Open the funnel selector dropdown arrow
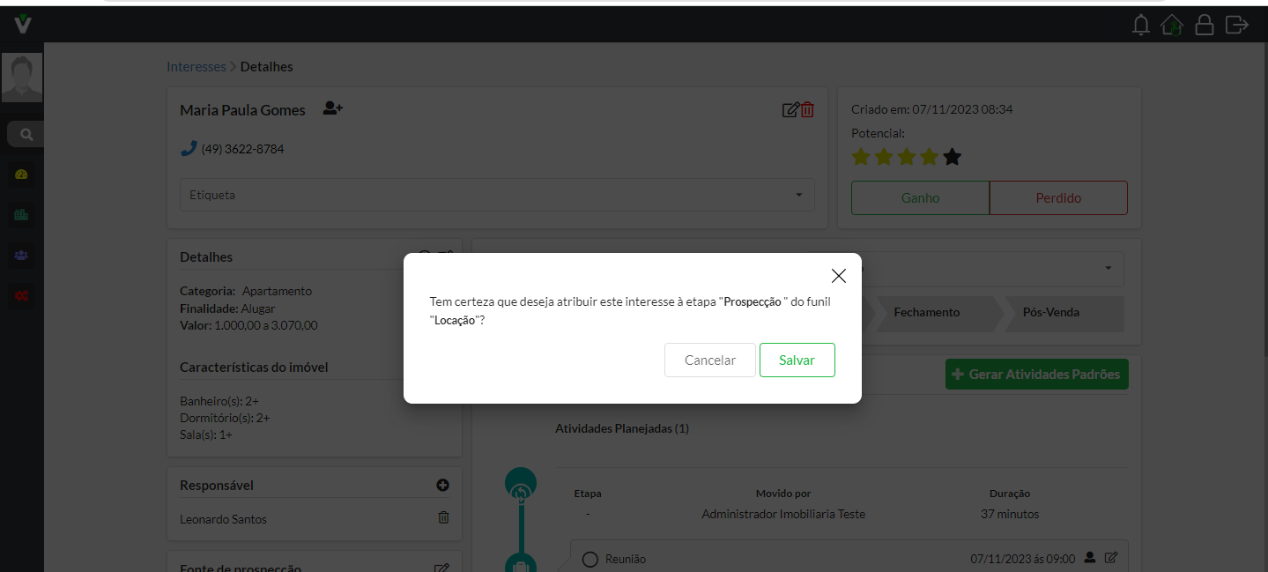Viewport: 1268px width, 572px height. tap(1108, 269)
